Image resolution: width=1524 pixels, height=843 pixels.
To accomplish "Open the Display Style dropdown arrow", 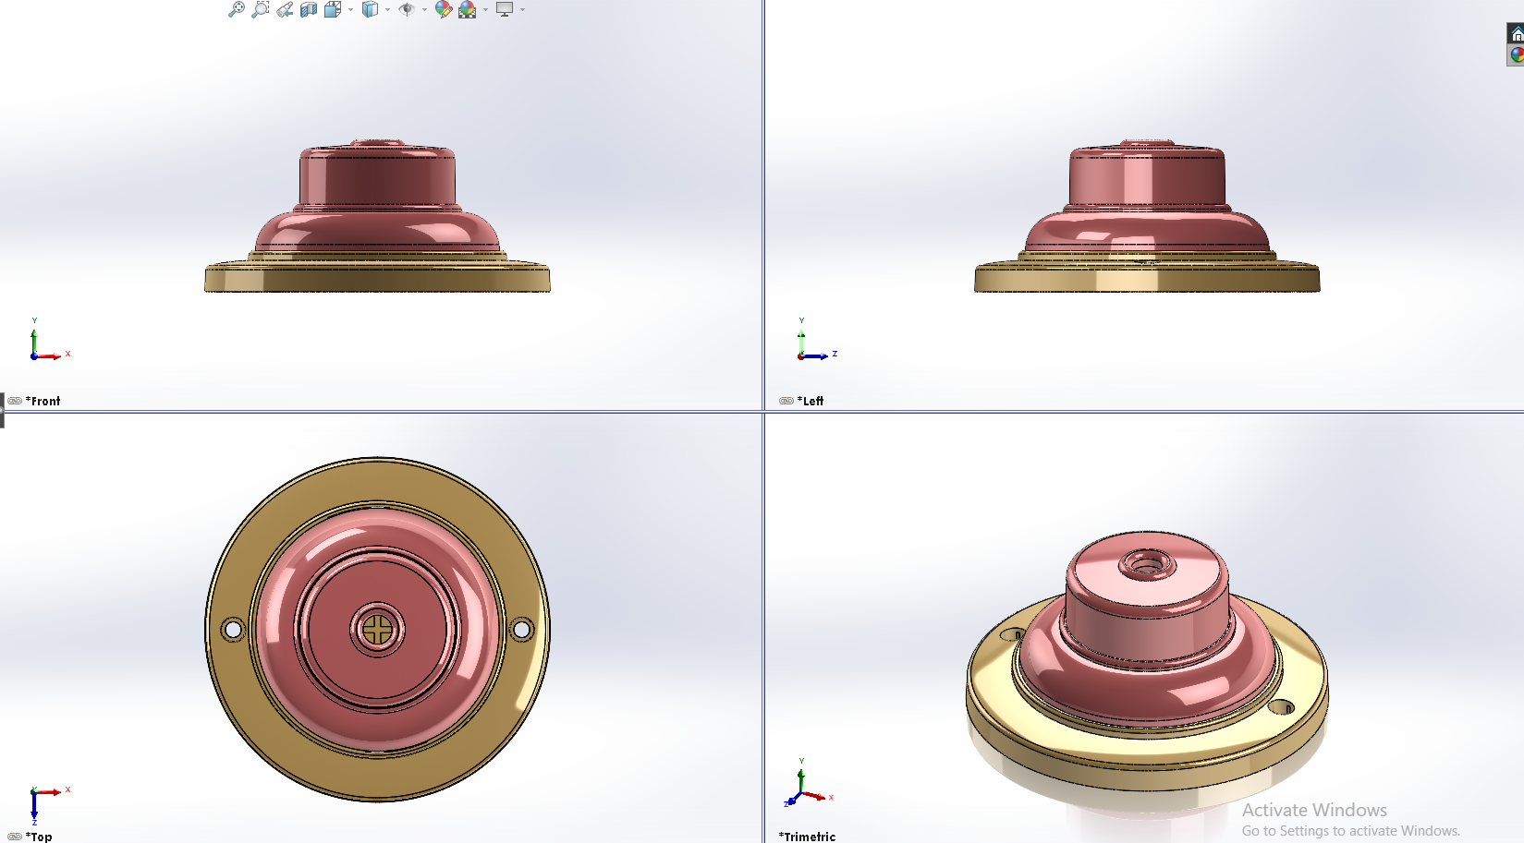I will pos(387,10).
